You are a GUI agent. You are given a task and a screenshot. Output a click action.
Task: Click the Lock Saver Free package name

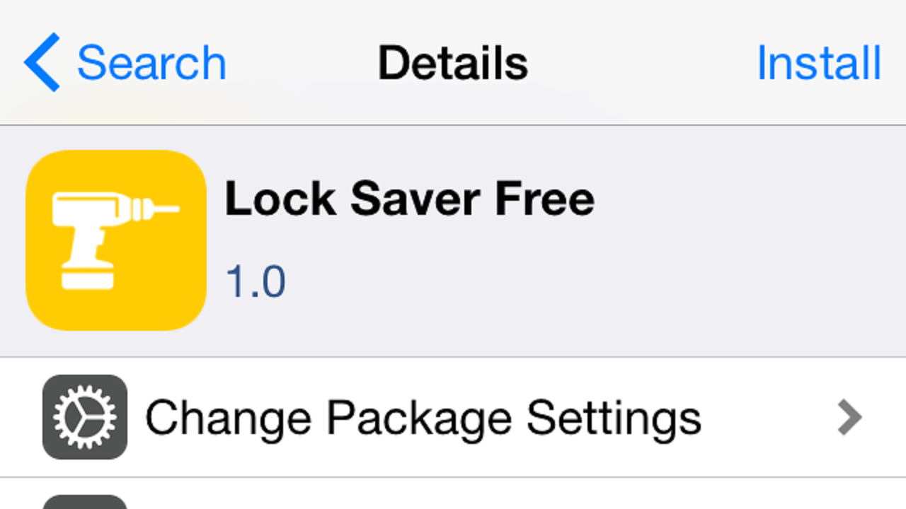click(x=409, y=198)
